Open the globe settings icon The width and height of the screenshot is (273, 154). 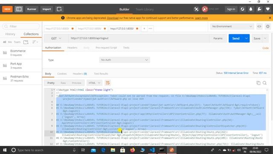(242, 9)
